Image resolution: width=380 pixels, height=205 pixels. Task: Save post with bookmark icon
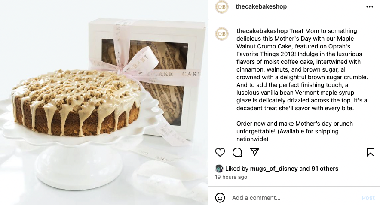pyautogui.click(x=370, y=152)
